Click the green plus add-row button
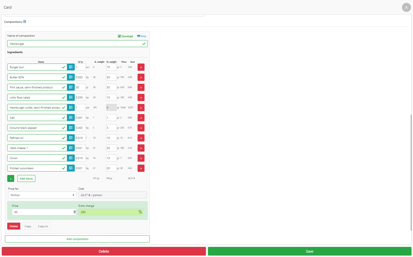This screenshot has height=257, width=413. click(x=11, y=179)
